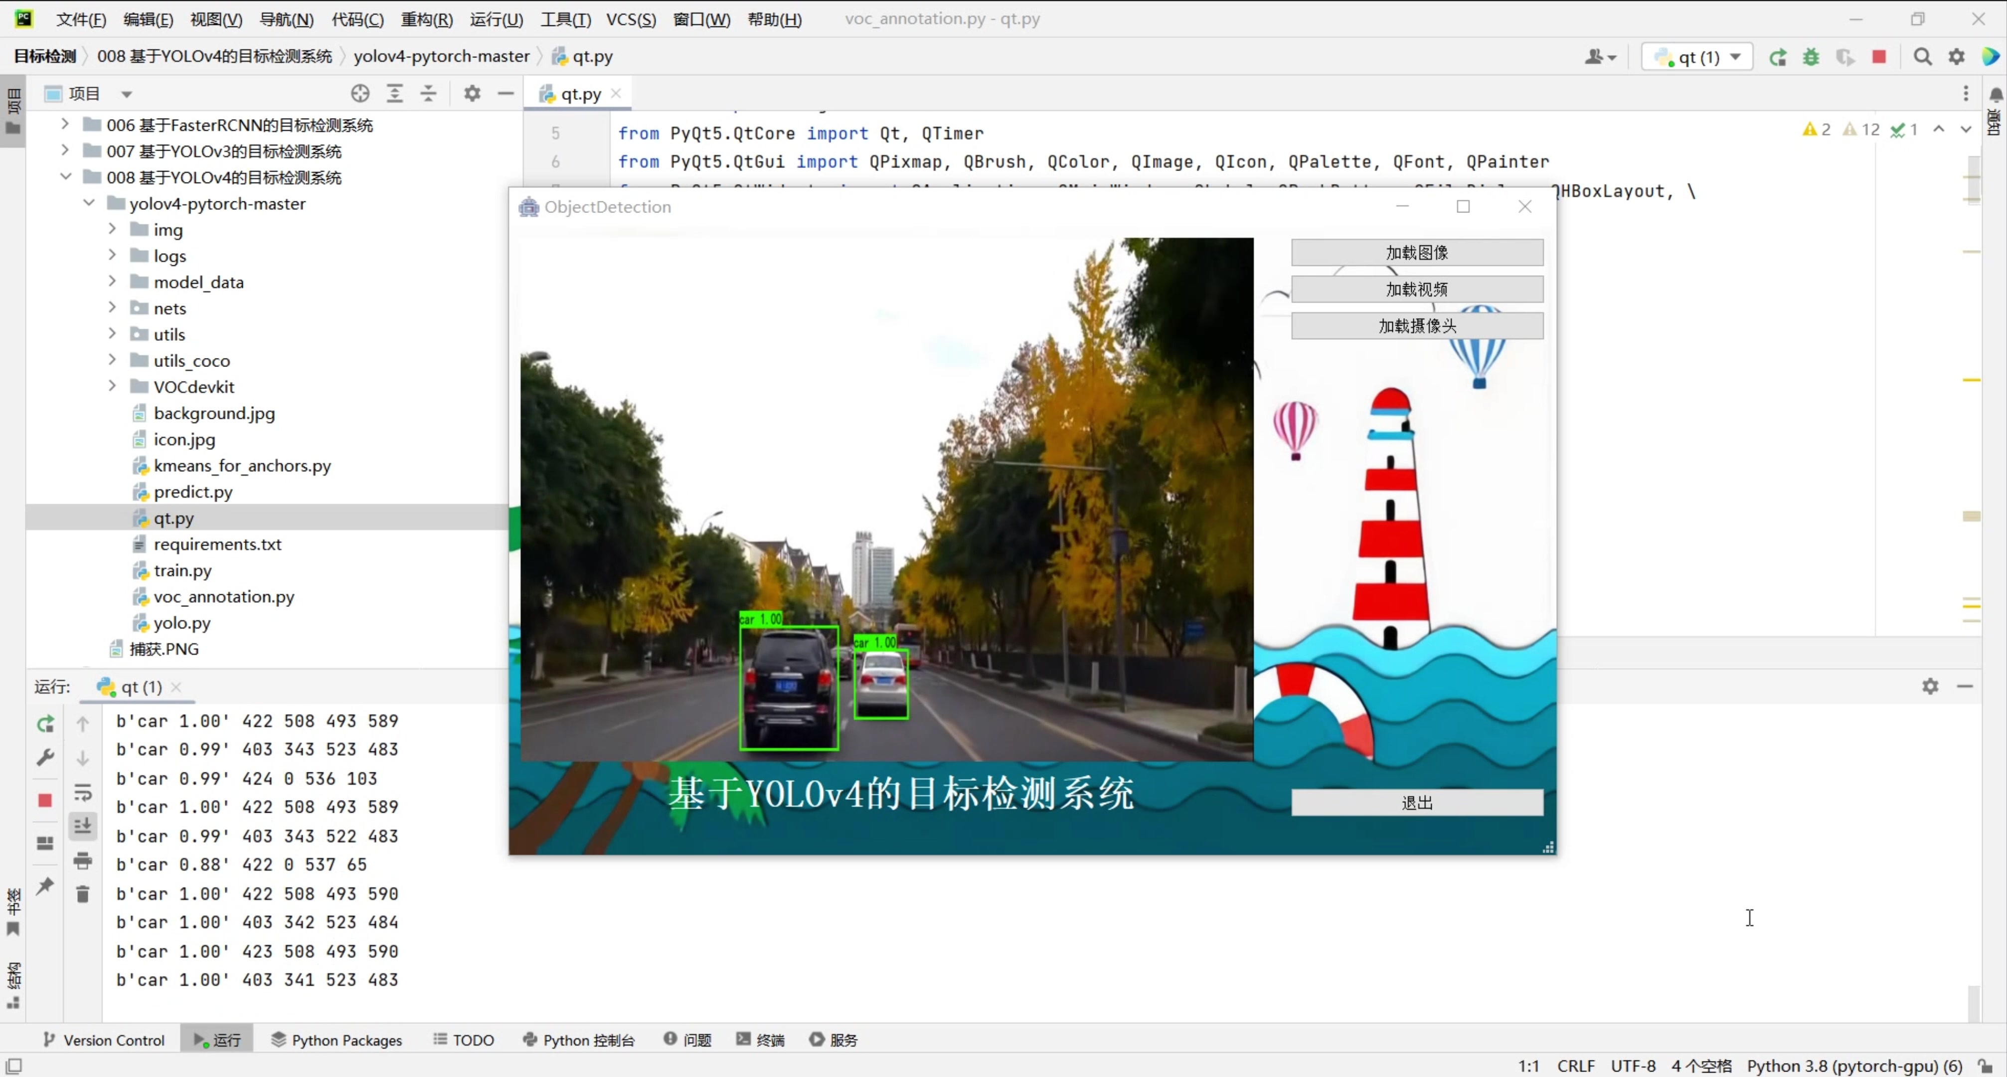
Task: Select opened file locate target icon
Action: click(360, 94)
